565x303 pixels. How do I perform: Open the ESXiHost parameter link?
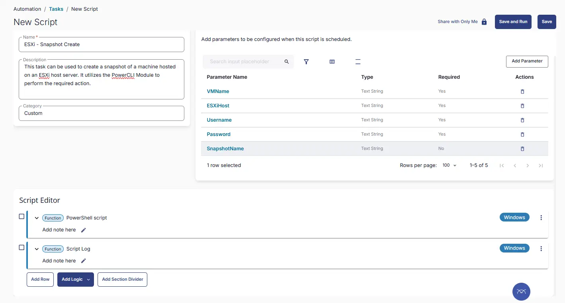tap(218, 106)
